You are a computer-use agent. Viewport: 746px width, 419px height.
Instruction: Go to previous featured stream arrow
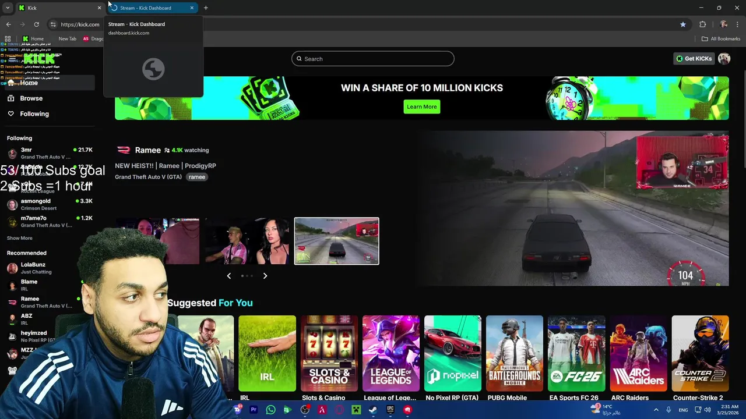(228, 276)
